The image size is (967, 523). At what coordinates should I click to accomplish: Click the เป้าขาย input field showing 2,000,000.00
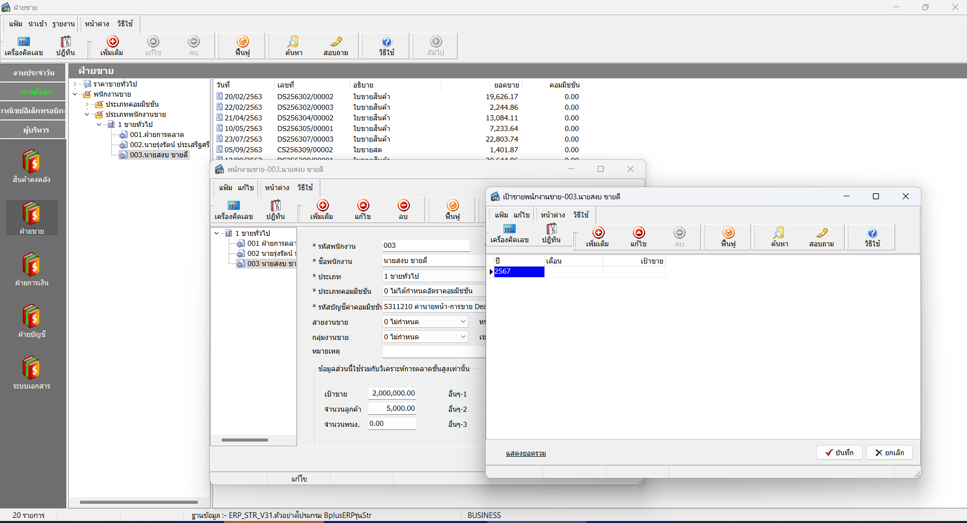coord(392,394)
